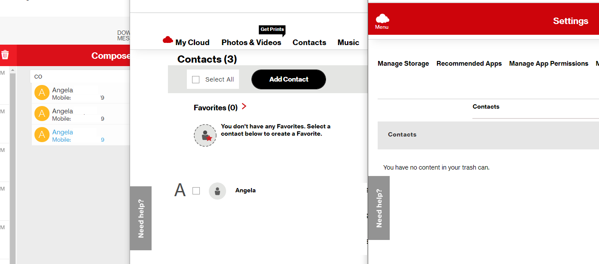Click the avatar of the second Angela suggestion

(x=42, y=114)
